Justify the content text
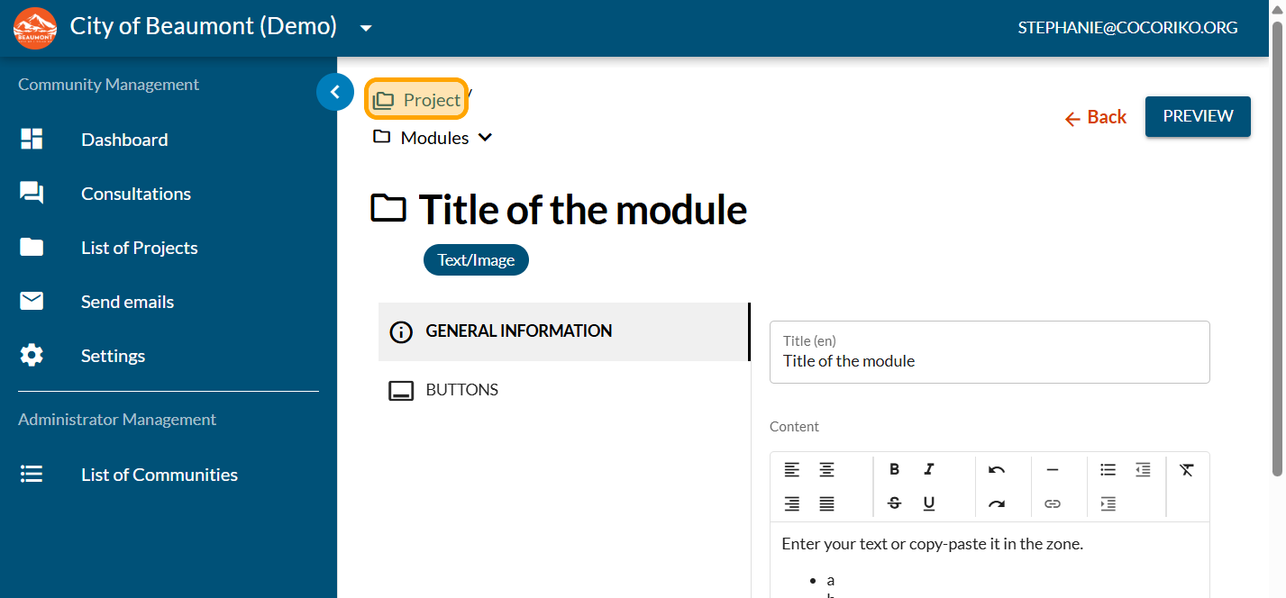Viewport: 1286px width, 598px height. [x=826, y=503]
